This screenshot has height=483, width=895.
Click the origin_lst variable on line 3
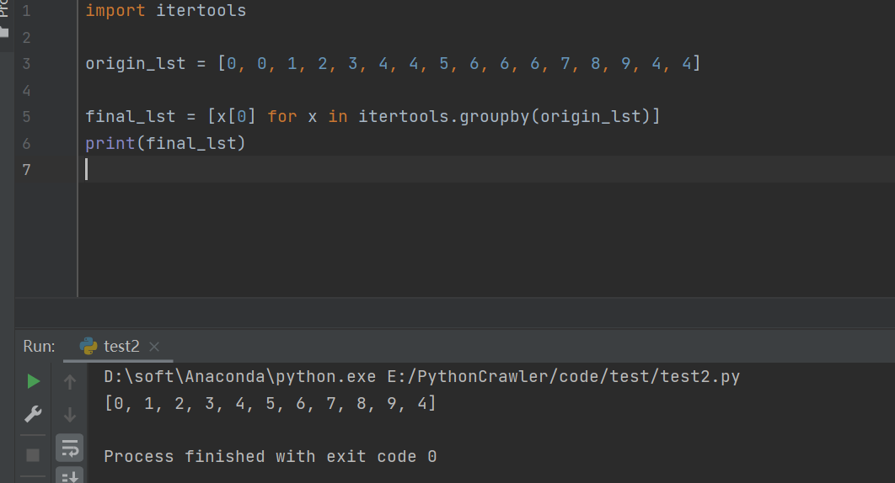click(x=136, y=63)
